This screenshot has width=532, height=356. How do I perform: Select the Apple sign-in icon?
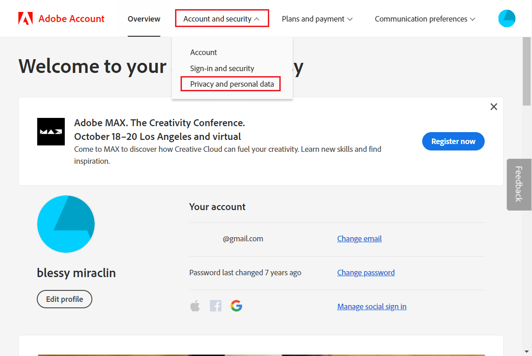coord(195,306)
